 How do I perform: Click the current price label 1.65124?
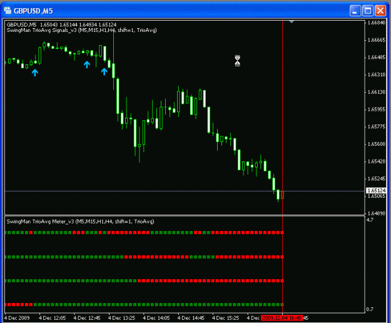click(377, 190)
